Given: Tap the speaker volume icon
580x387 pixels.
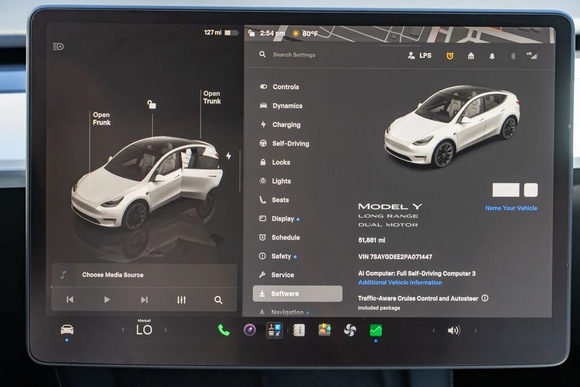Looking at the screenshot, I should click(x=454, y=330).
